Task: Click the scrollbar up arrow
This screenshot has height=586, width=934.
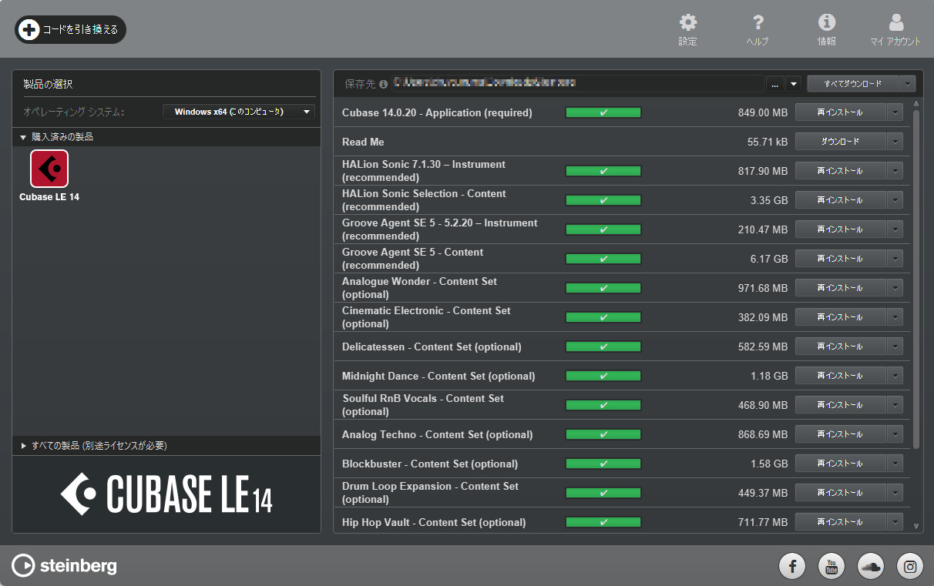Action: coord(916,103)
